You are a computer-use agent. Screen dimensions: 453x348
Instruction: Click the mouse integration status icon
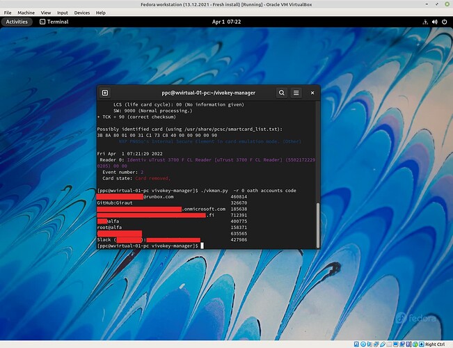415,345
